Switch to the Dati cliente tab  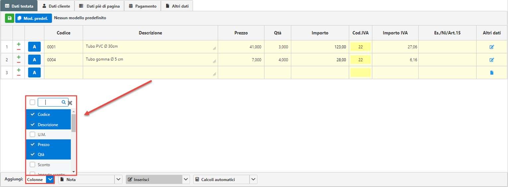click(56, 6)
